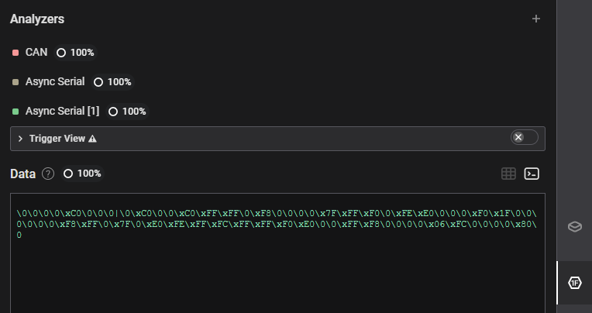This screenshot has height=313, width=592.
Task: Click the Data 100% progress indicator
Action: pos(82,174)
